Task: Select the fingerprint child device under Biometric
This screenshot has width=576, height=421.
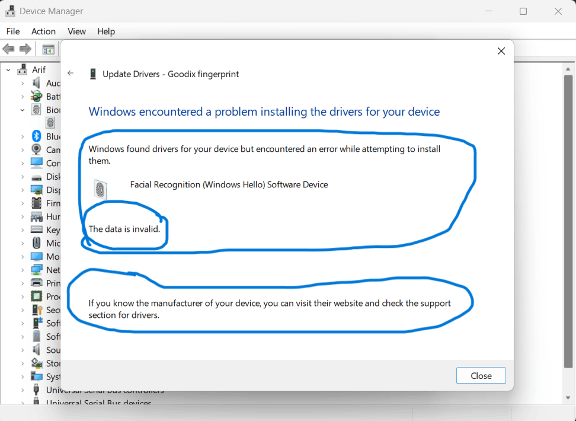Action: (x=50, y=123)
